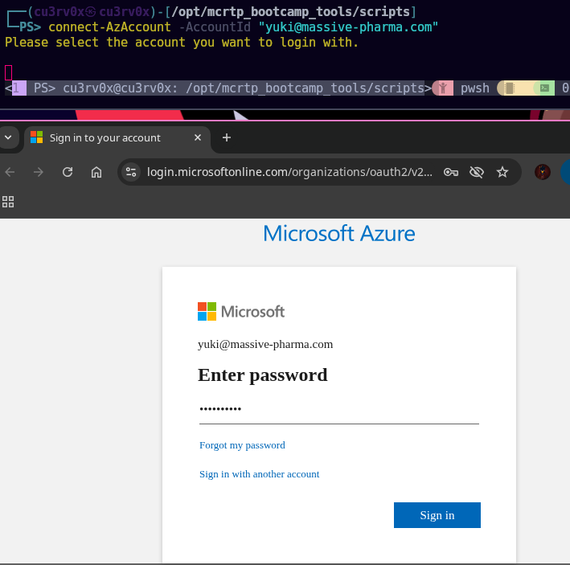Close the 'Sign in to your account' tab

[x=198, y=138]
